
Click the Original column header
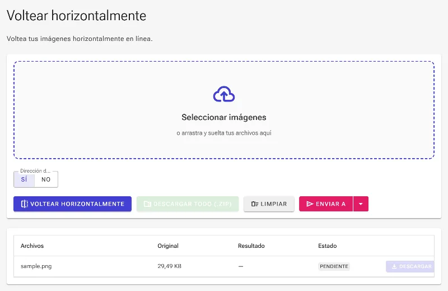tap(168, 246)
